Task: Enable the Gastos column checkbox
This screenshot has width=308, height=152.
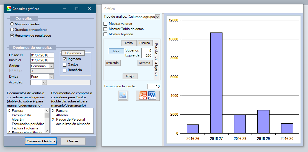Action: (65, 64)
